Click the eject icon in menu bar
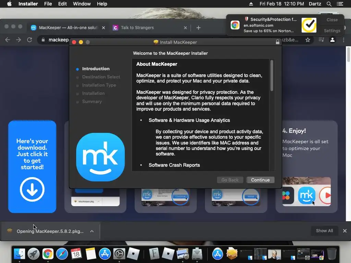351x263 pixels. pos(251,4)
